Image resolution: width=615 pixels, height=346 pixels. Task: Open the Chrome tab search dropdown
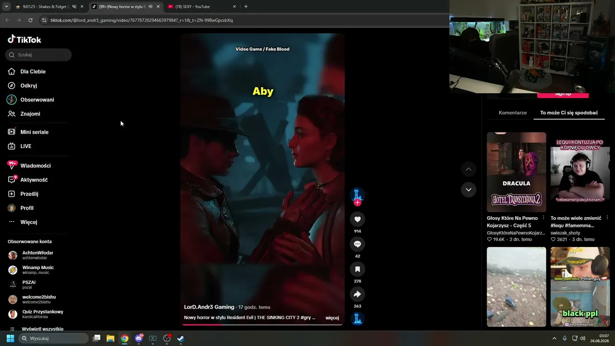coord(6,7)
